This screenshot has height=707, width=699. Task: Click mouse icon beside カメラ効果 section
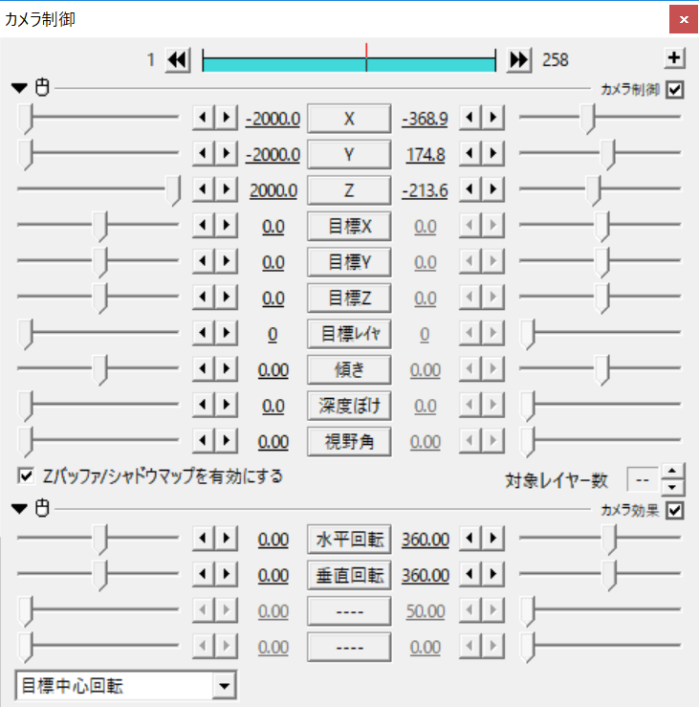point(42,508)
